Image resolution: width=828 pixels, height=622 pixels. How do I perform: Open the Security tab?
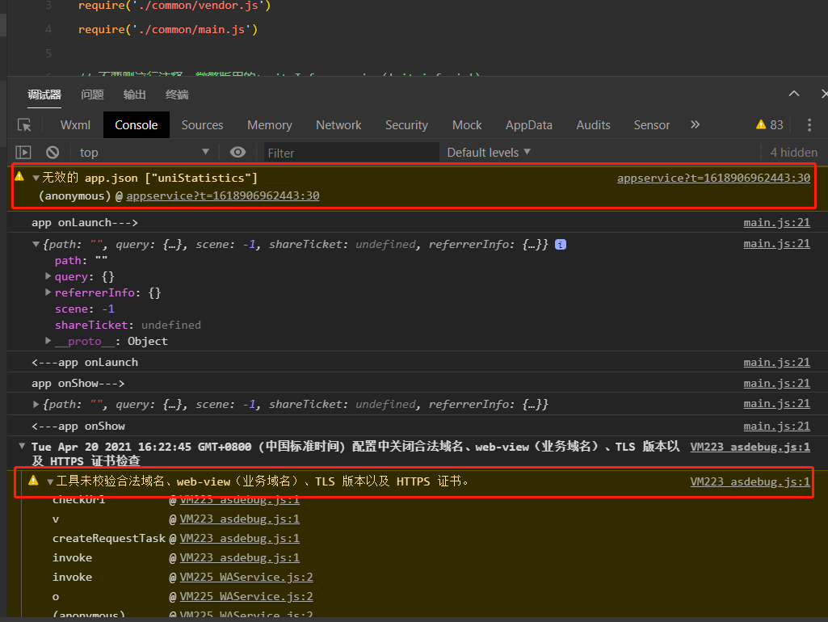[x=406, y=125]
